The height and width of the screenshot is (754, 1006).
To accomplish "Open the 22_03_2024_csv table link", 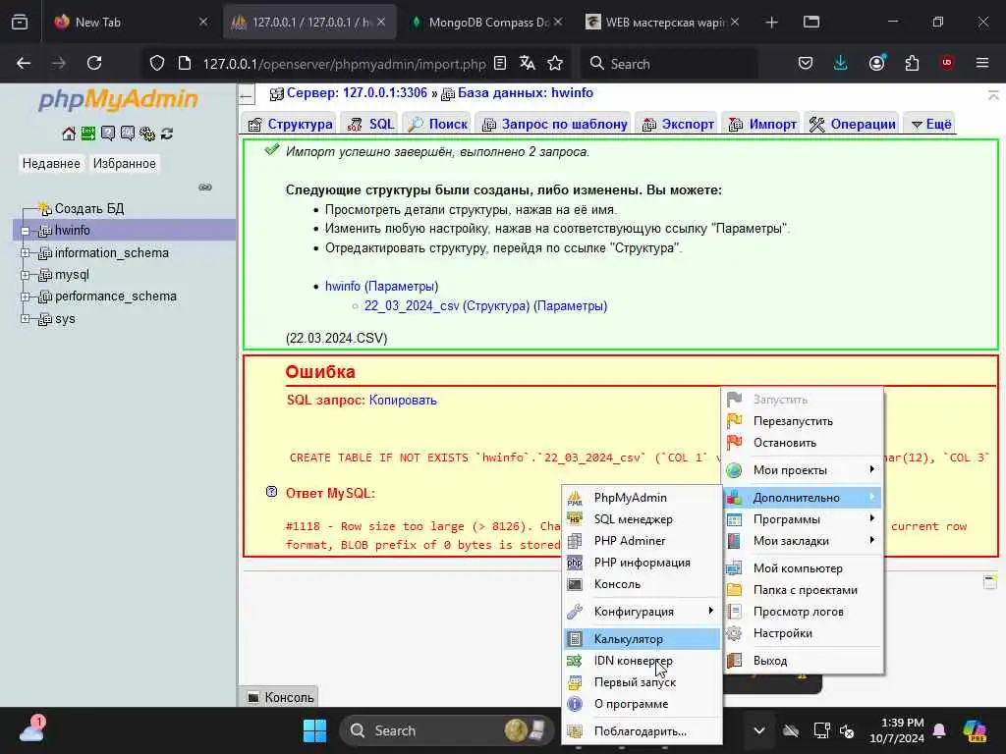I will click(x=412, y=306).
